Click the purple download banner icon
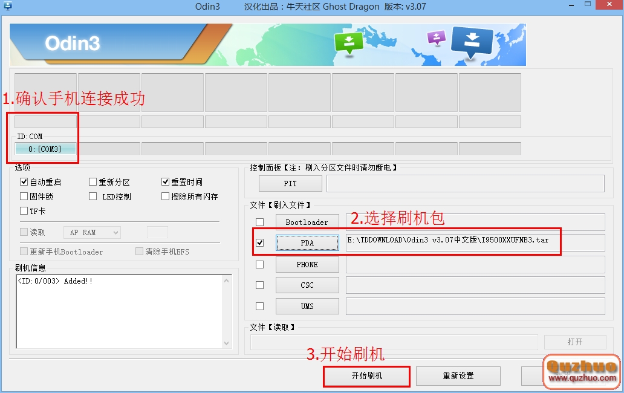 436,38
